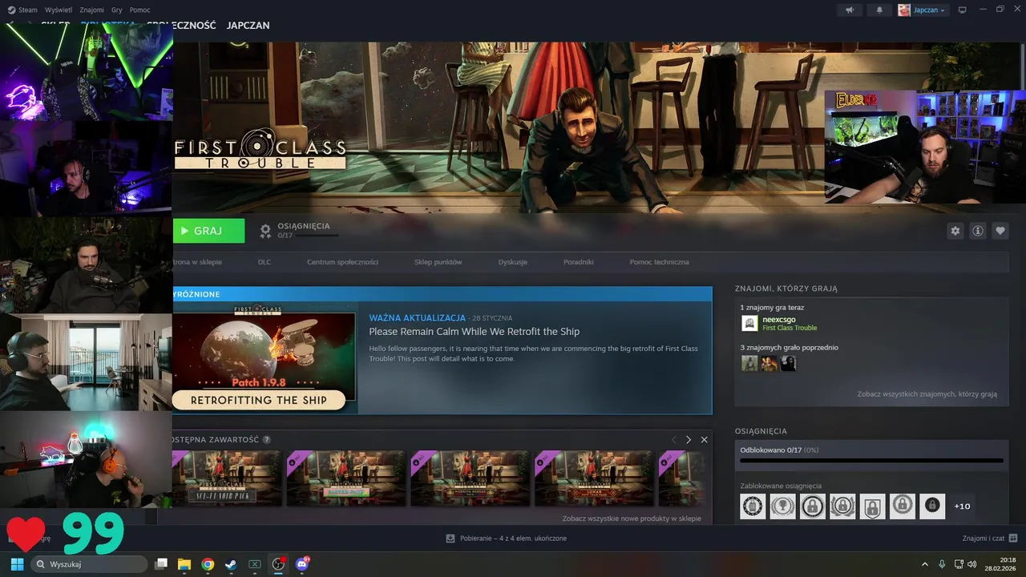The height and width of the screenshot is (577, 1026).
Task: Open the Steam menu in the top bar
Action: click(22, 10)
